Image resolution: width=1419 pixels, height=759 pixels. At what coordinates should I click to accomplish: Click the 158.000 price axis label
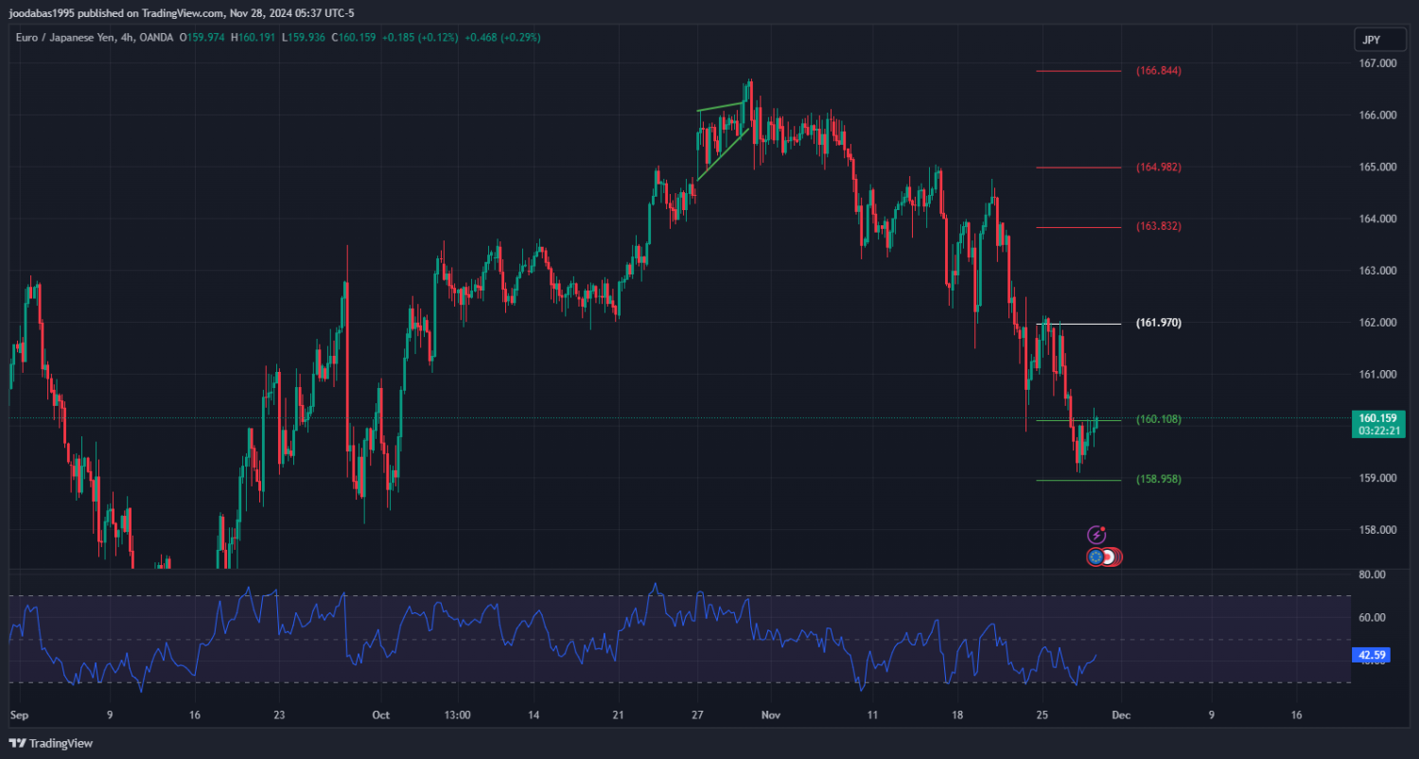pyautogui.click(x=1378, y=530)
